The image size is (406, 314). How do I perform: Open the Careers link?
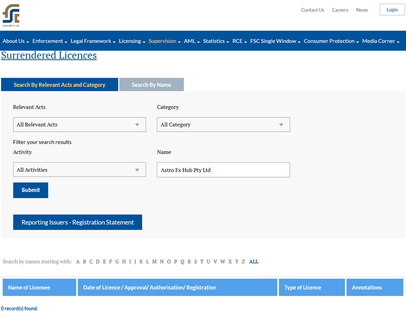click(x=340, y=10)
